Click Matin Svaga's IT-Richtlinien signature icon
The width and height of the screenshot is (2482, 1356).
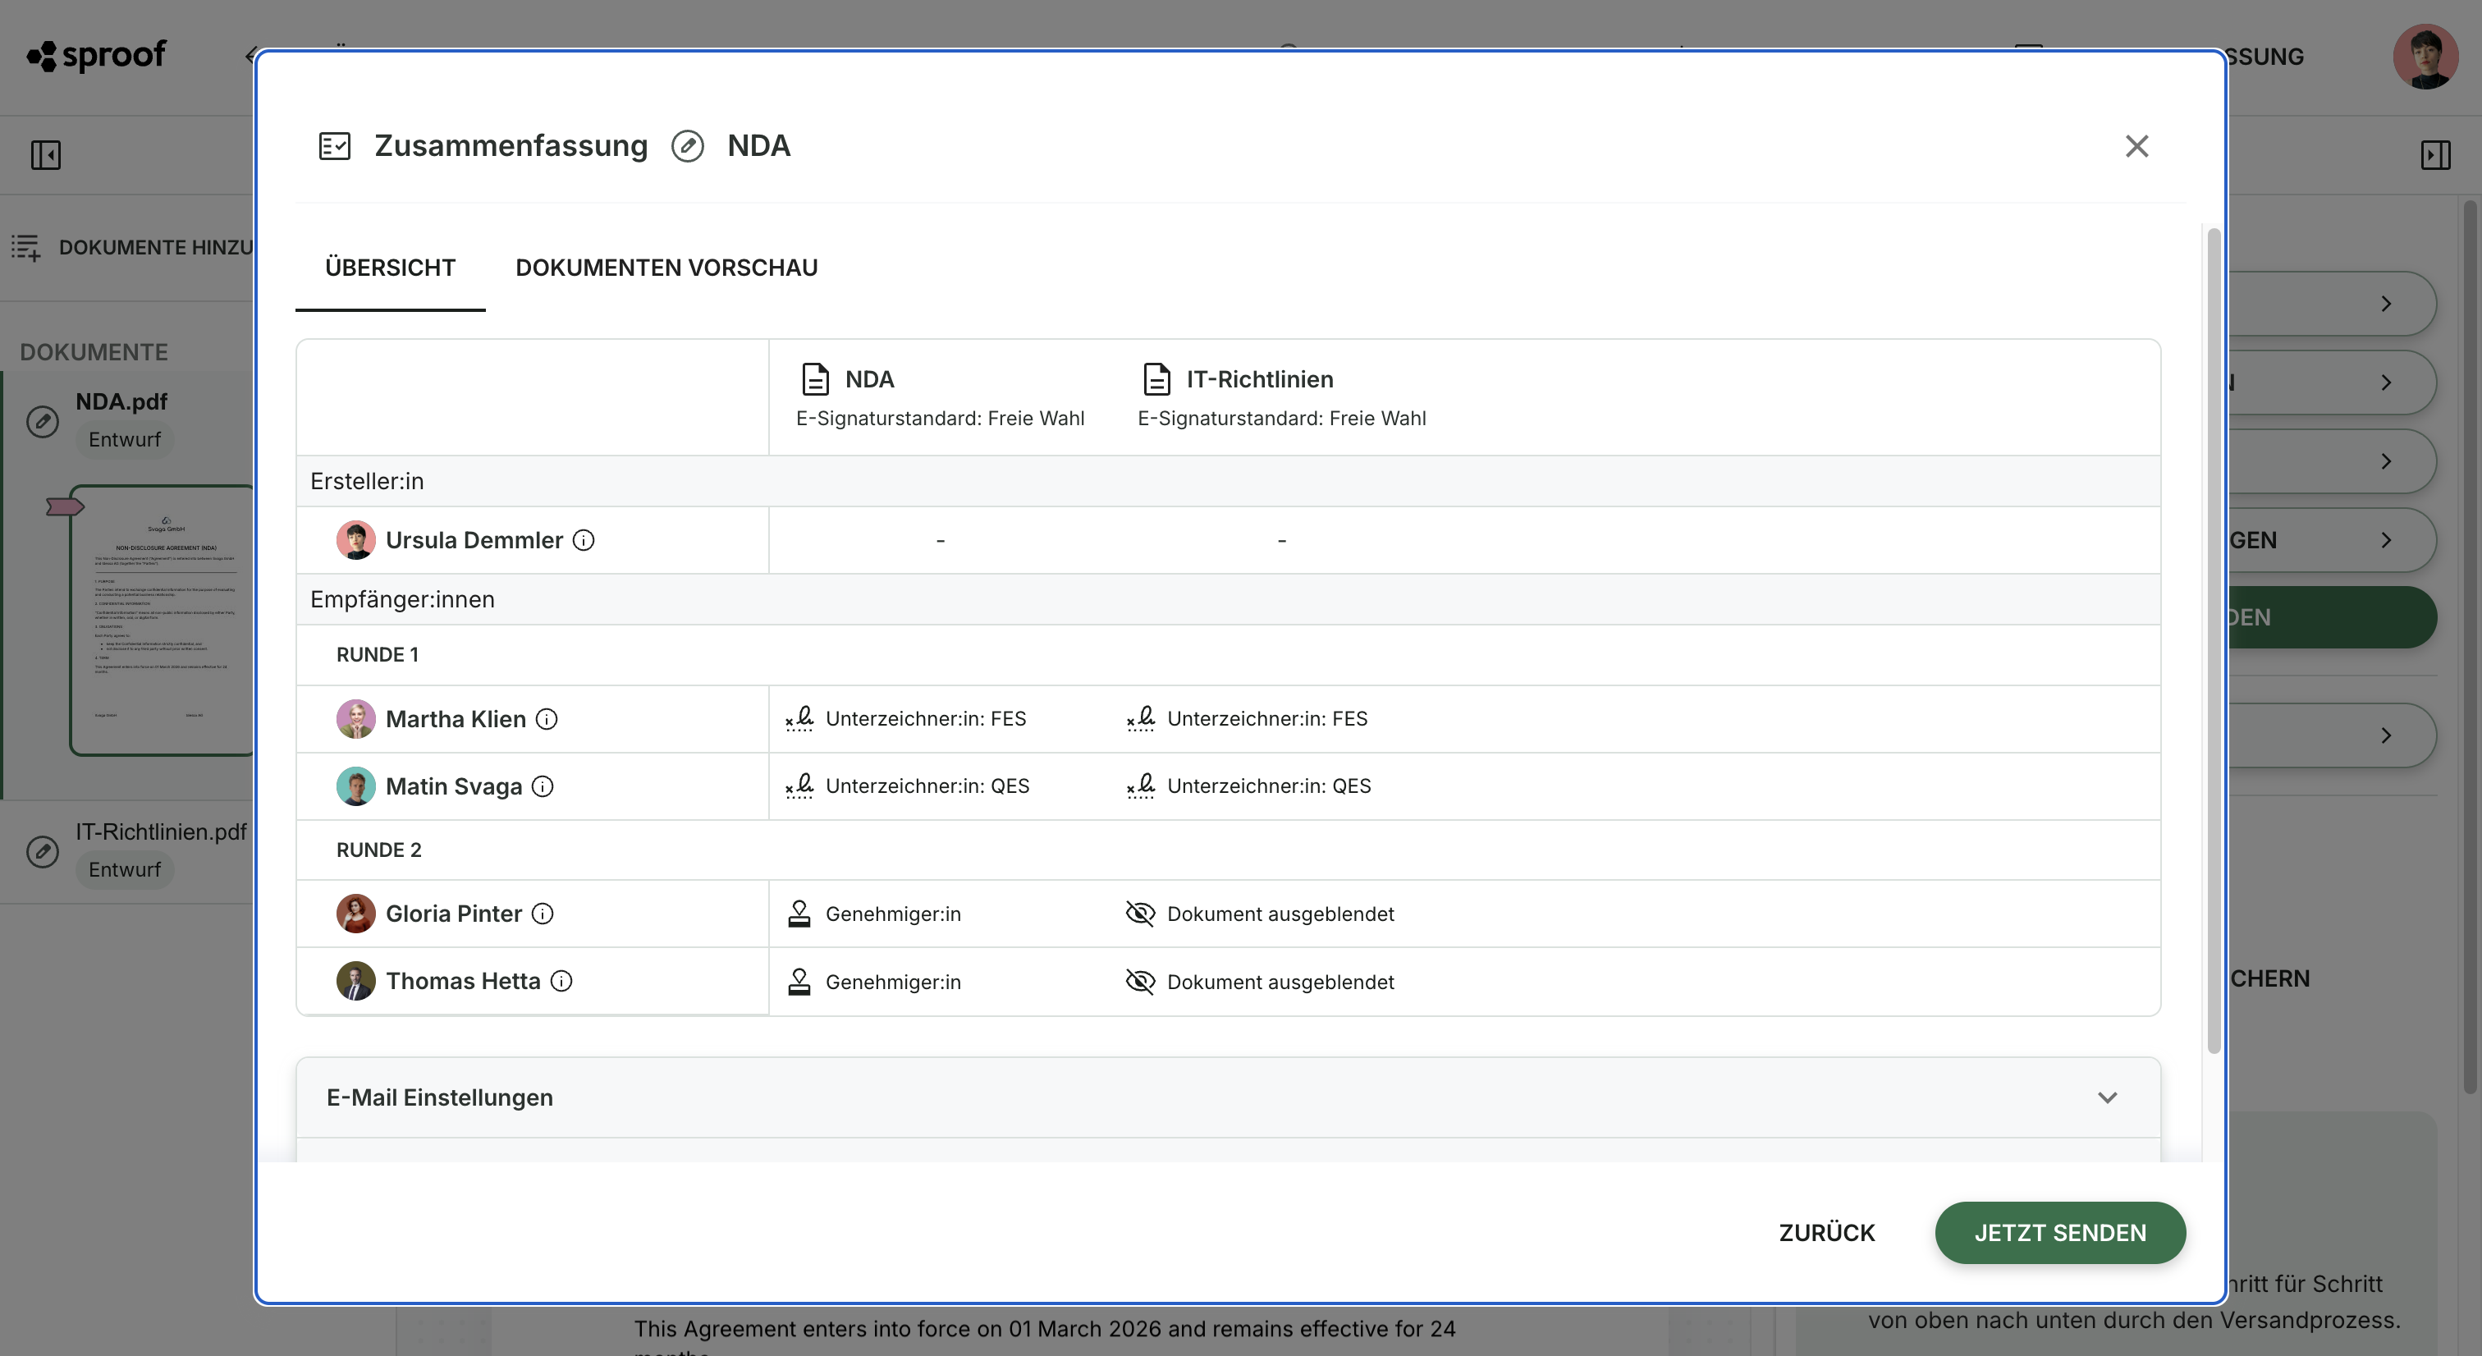coord(1141,786)
